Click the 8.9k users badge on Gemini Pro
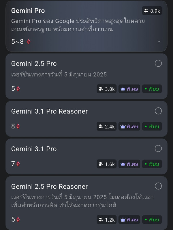 [152, 11]
